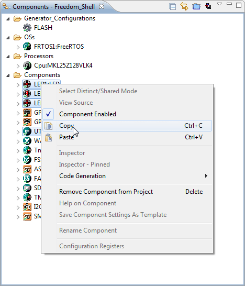Select Component Enabled menu entry

coord(127,114)
